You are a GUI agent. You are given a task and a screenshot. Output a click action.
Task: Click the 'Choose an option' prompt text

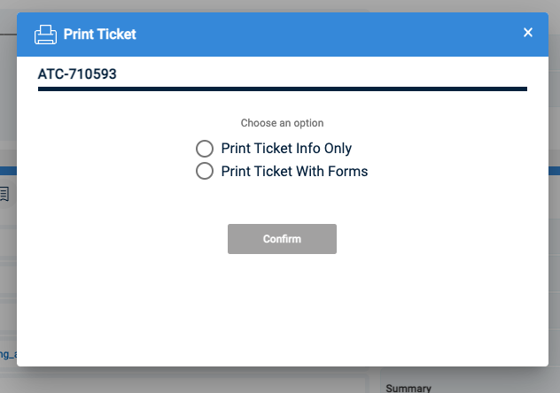pyautogui.click(x=282, y=123)
